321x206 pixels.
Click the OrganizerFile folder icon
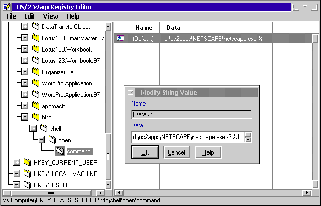[35, 72]
